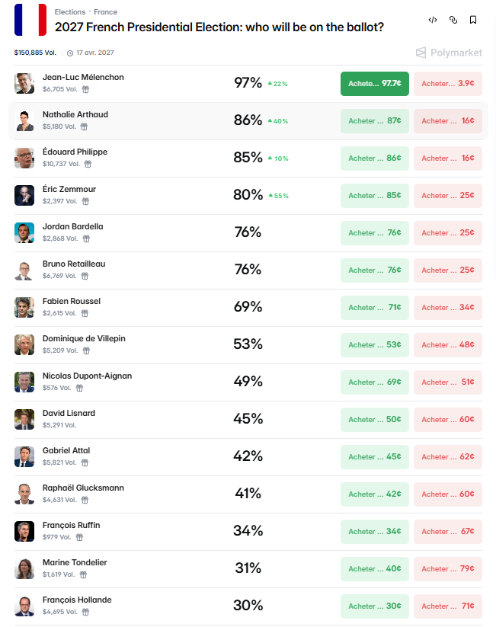Click Jordan Bardella's profile thumbnail

pos(24,232)
